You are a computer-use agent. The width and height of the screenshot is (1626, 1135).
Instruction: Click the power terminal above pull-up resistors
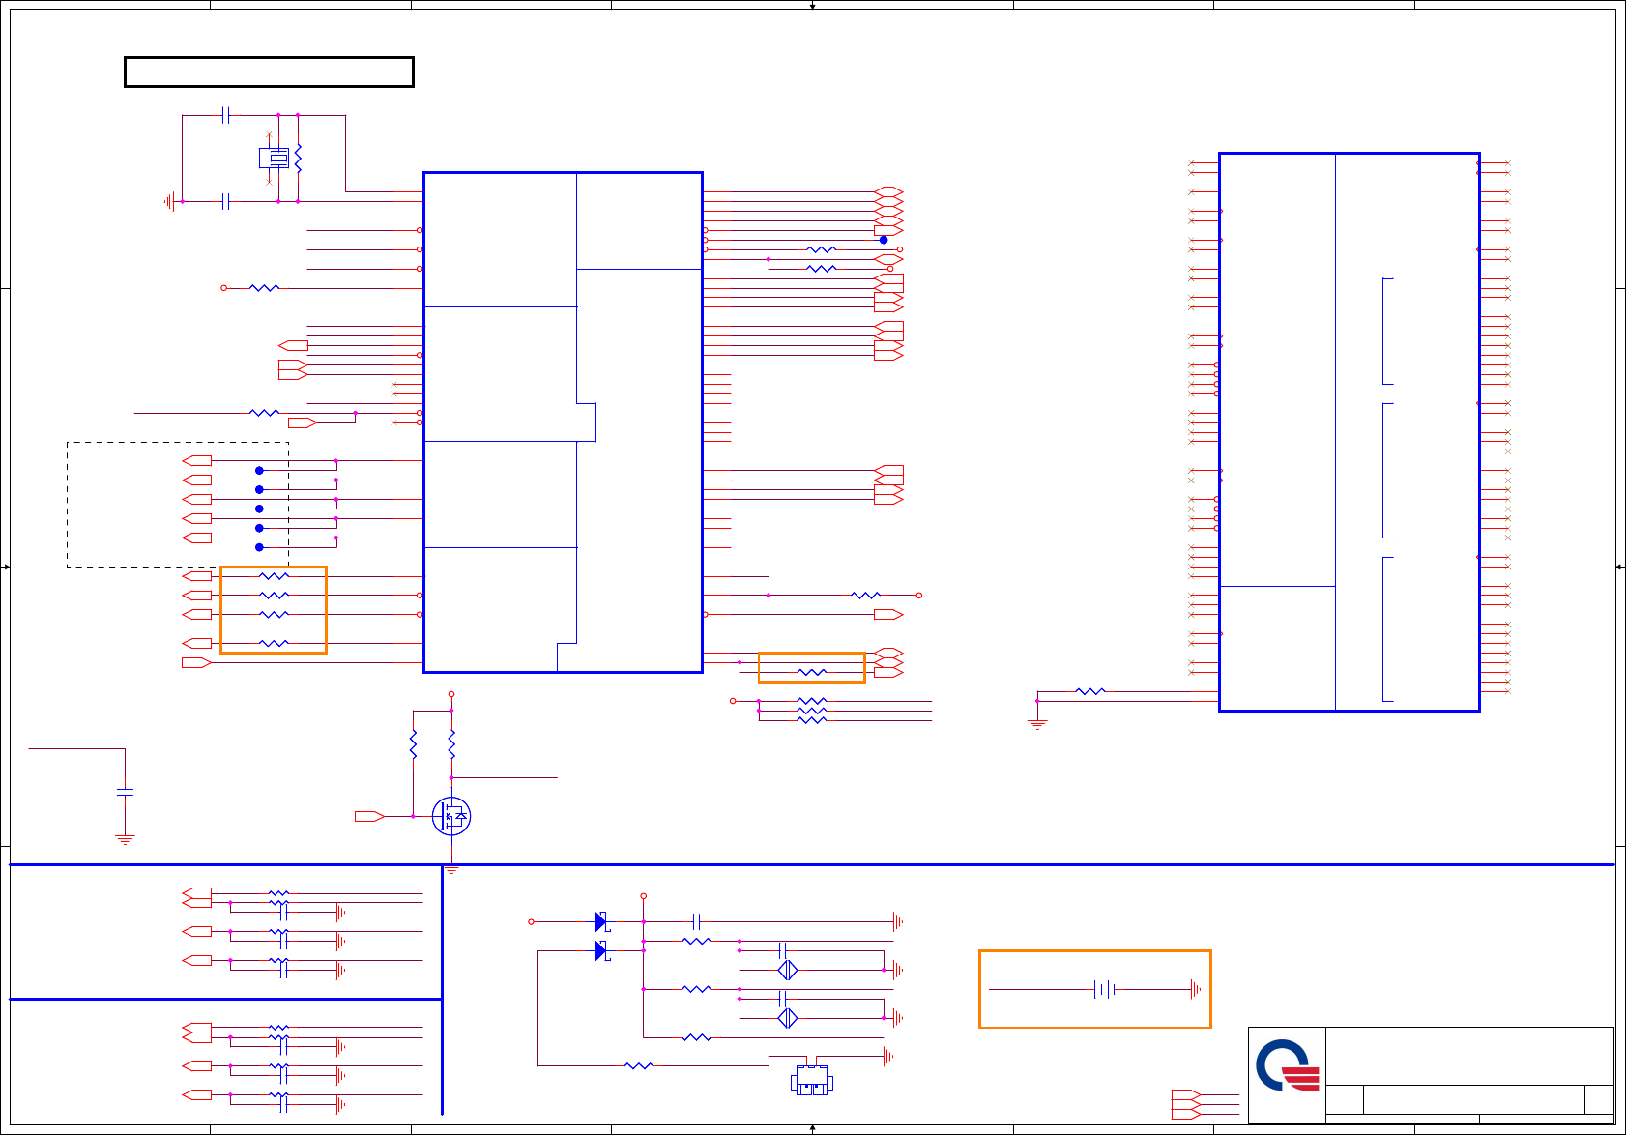451,694
